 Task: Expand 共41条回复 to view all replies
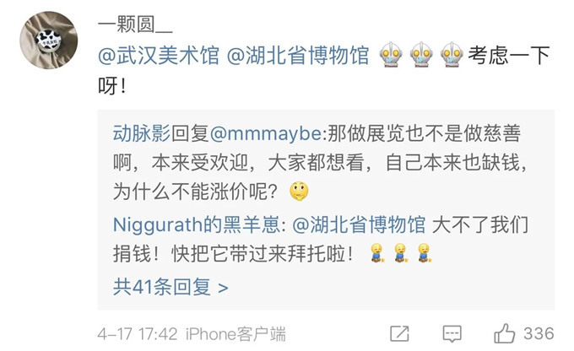pyautogui.click(x=171, y=287)
